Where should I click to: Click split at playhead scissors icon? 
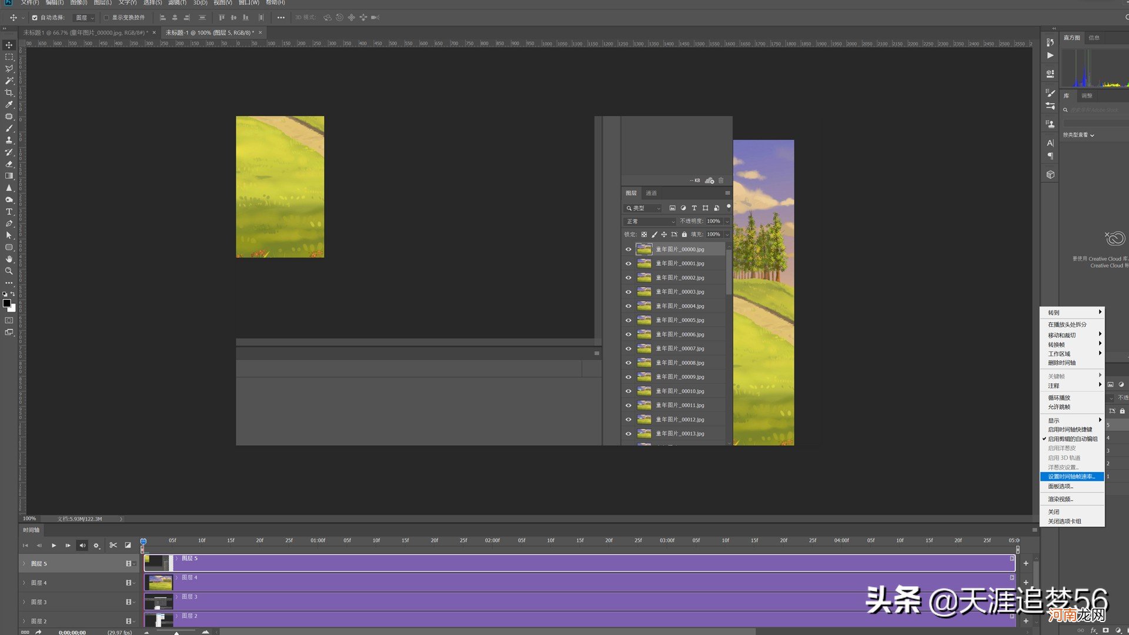(x=113, y=546)
